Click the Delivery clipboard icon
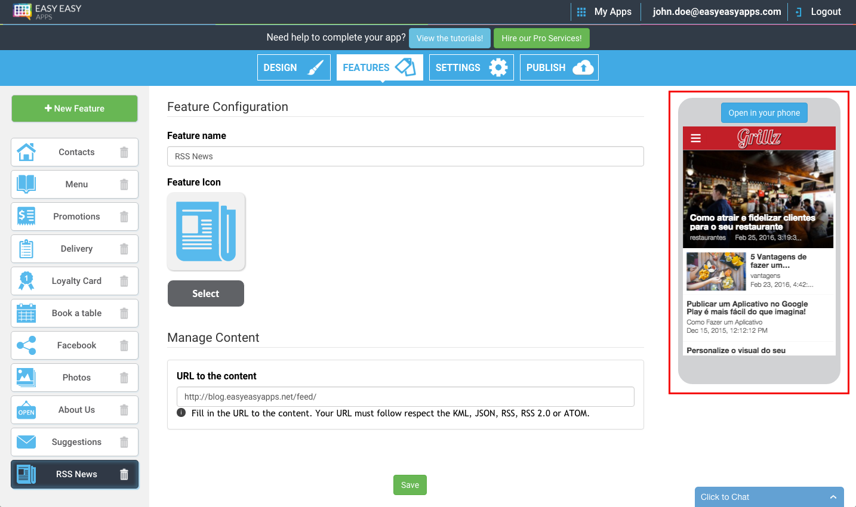The image size is (856, 507). [26, 249]
